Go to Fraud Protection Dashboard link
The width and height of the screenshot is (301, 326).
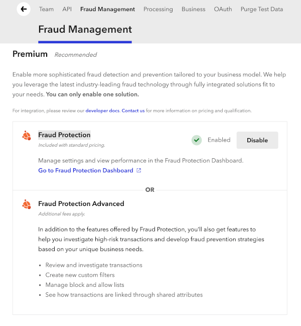[x=86, y=171]
